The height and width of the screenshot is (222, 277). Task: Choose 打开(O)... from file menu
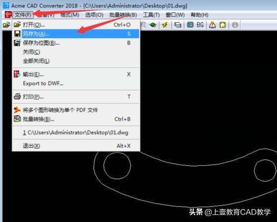(76, 25)
